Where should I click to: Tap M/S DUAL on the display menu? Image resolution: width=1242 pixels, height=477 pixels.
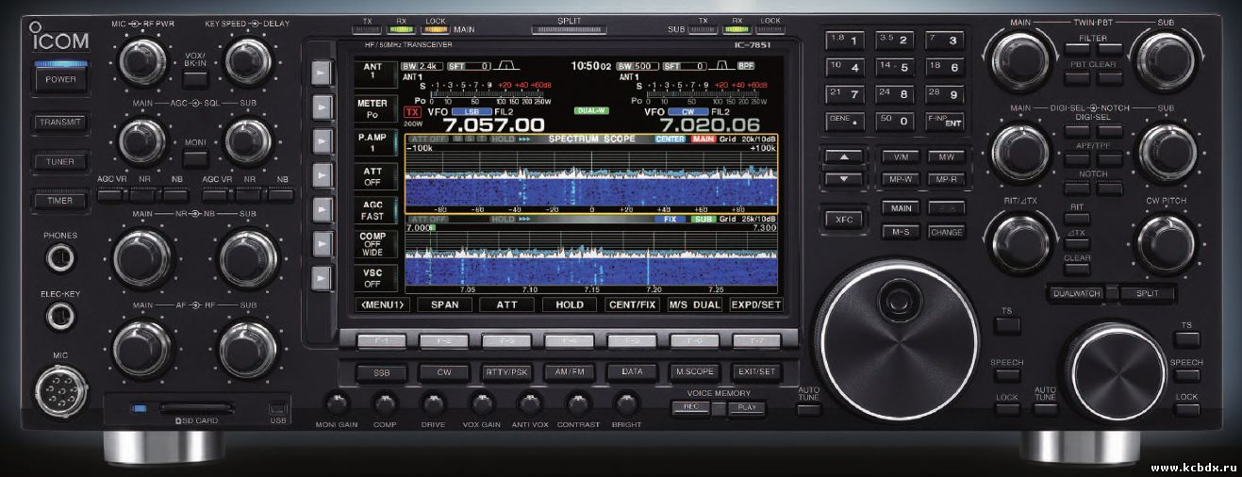coord(694,304)
